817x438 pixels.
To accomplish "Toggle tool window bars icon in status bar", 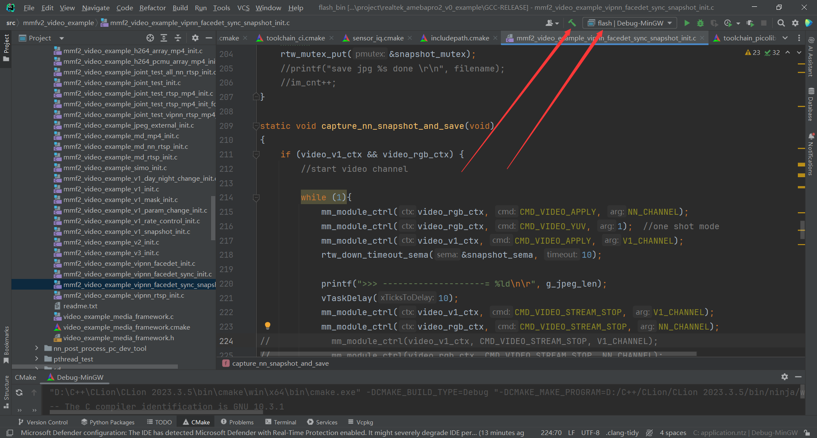I will point(10,433).
